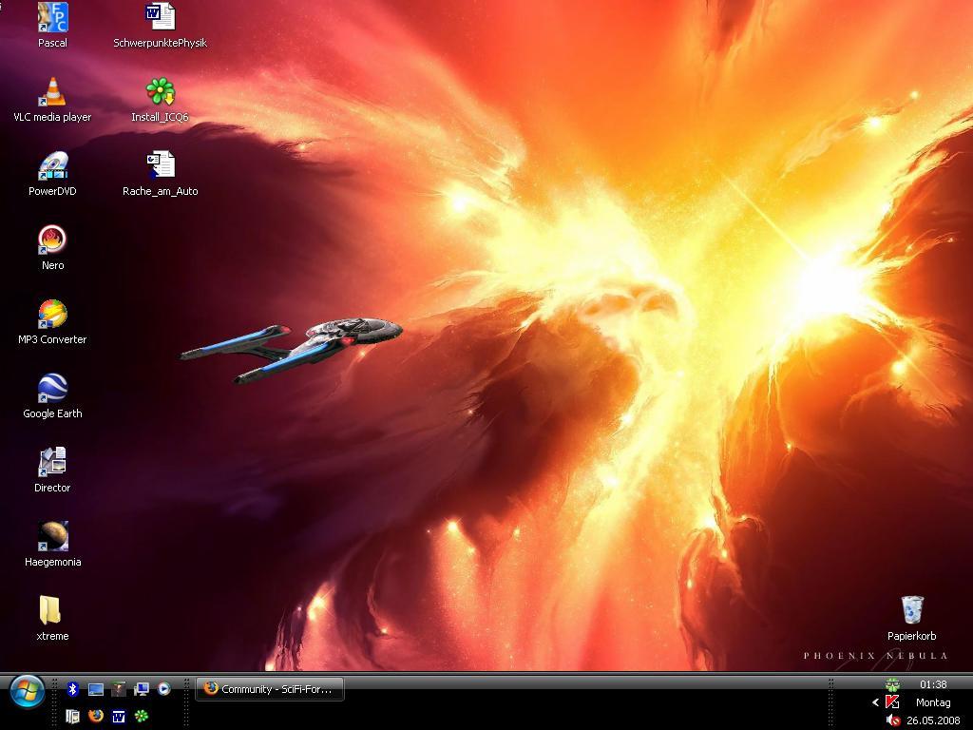
Task: Open the Director shortcut
Action: [52, 463]
